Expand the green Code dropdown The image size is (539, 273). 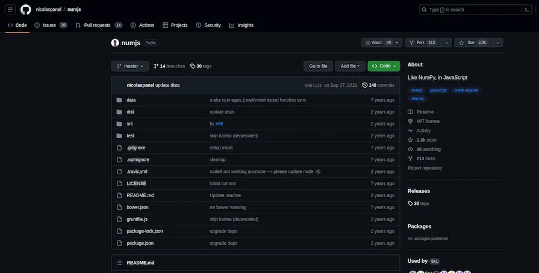(383, 66)
